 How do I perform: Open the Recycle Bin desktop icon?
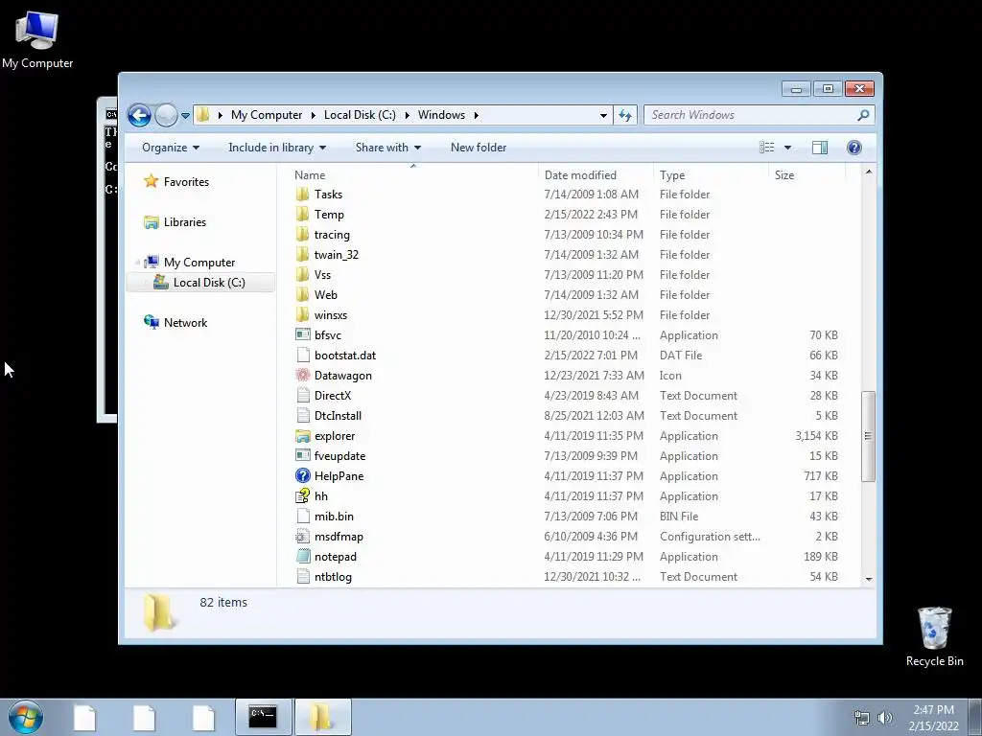(x=934, y=636)
